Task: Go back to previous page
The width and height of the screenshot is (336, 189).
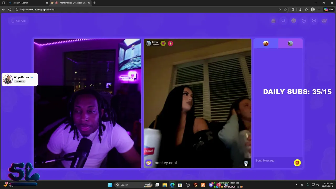Action: [3, 9]
